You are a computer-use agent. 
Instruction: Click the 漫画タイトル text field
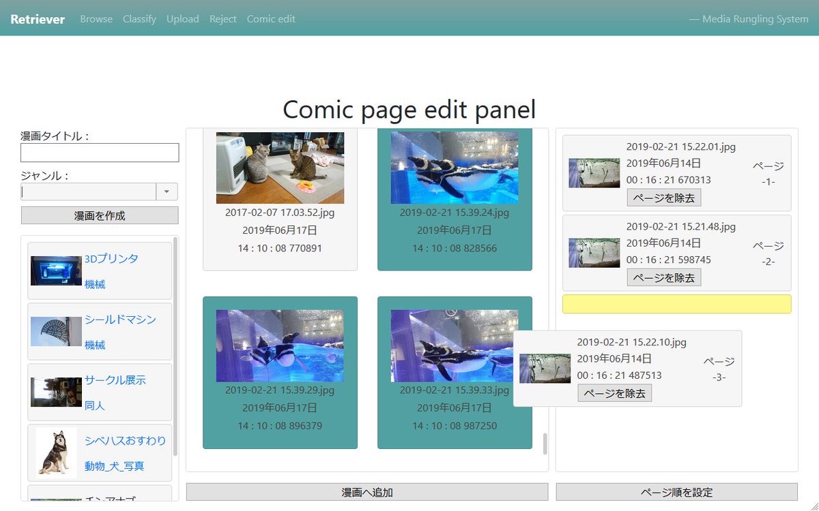pos(100,153)
